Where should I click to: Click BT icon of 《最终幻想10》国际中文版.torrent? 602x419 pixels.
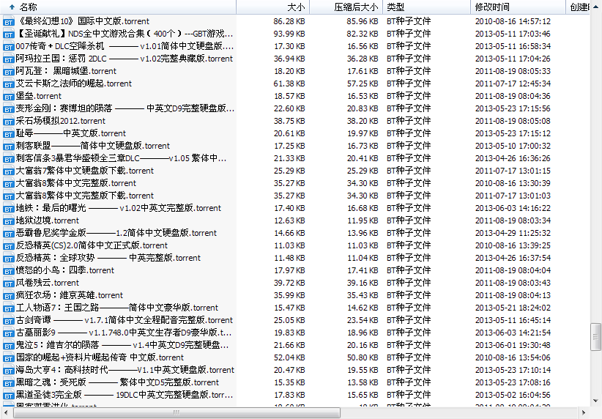tap(9, 22)
